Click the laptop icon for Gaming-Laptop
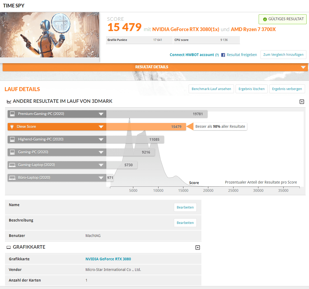Screen dimensions: 309x289 [12, 165]
